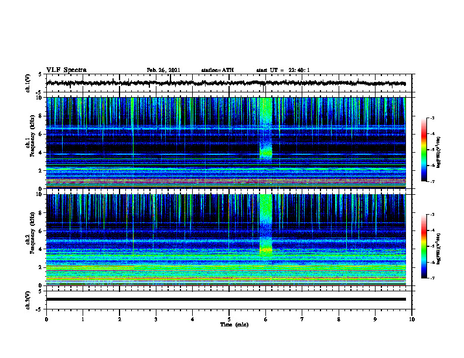464x358 pixels.
Task: Click the "8" kHz tick of ch.1 spectrogram
Action: click(x=40, y=116)
